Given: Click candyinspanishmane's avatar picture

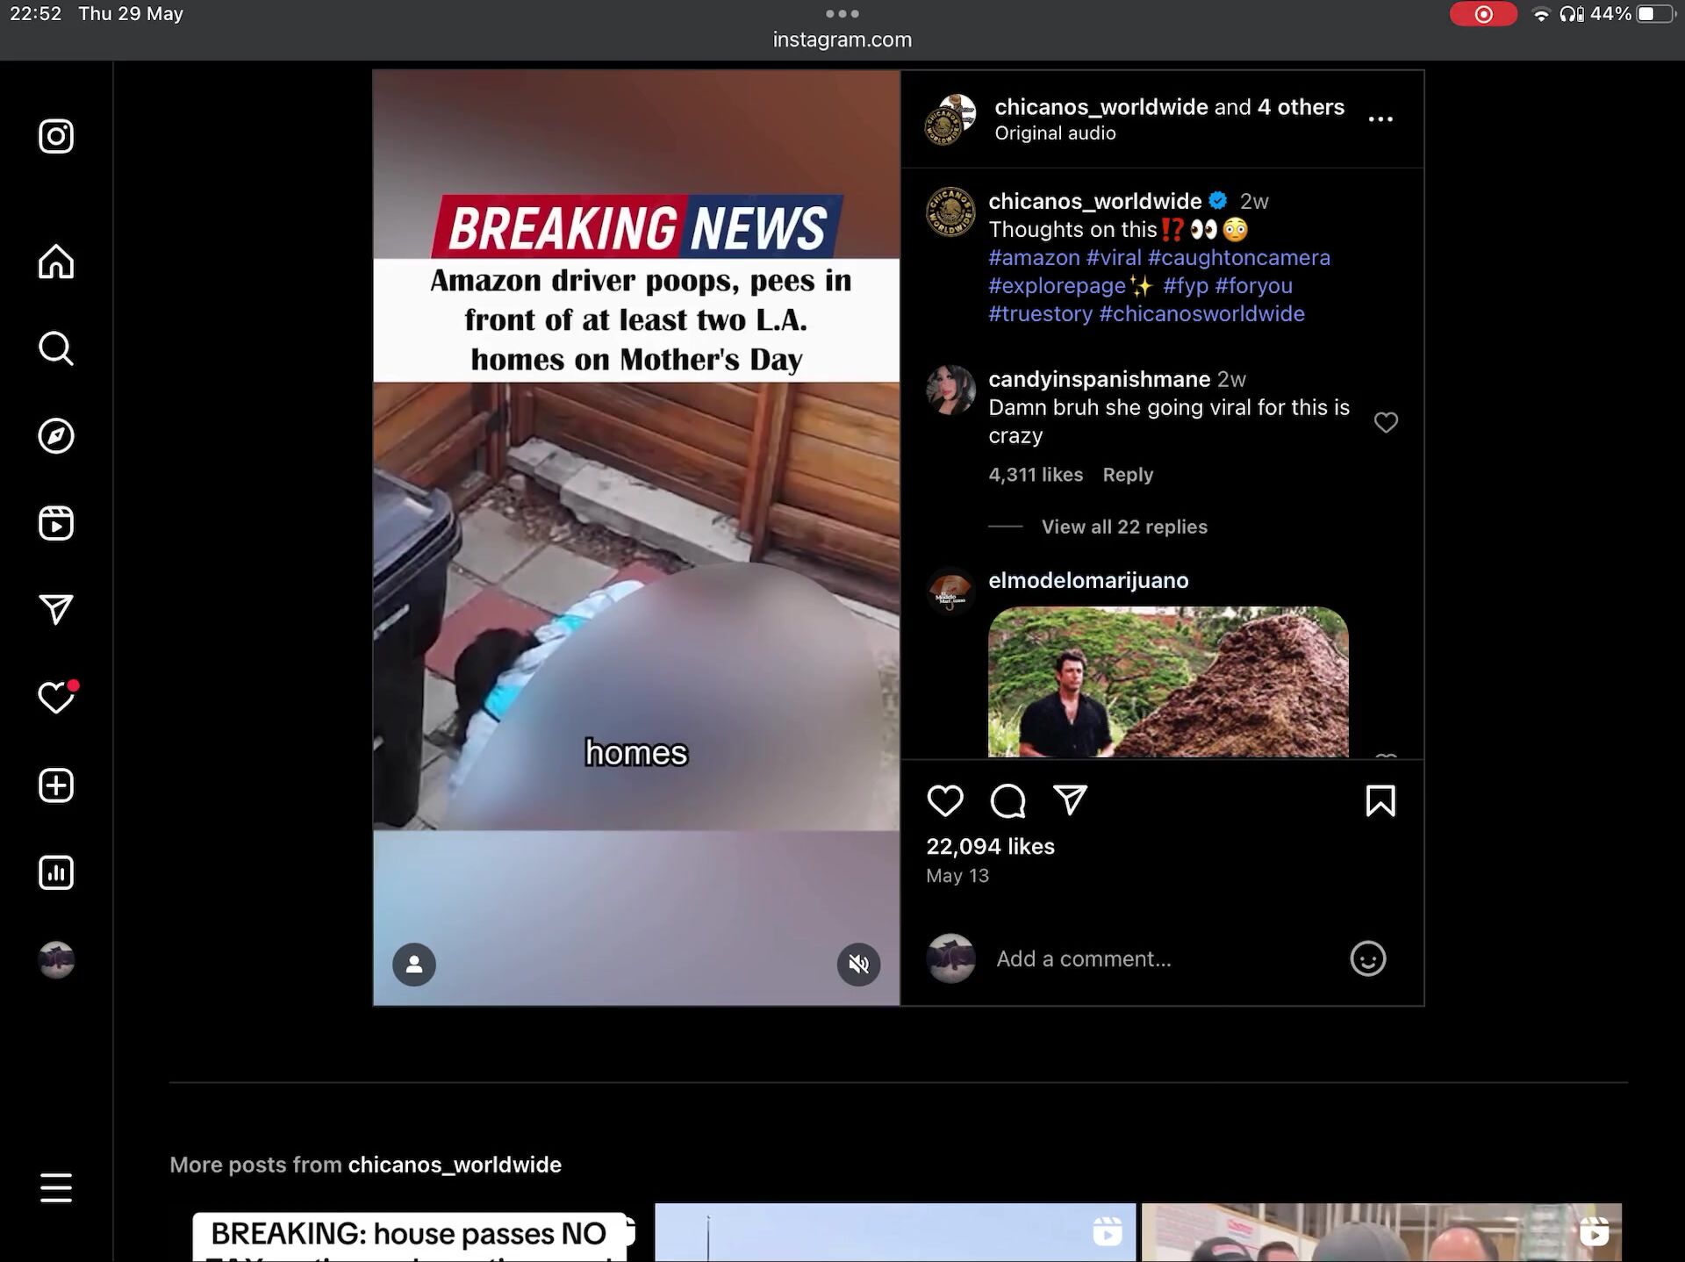Looking at the screenshot, I should tap(950, 390).
